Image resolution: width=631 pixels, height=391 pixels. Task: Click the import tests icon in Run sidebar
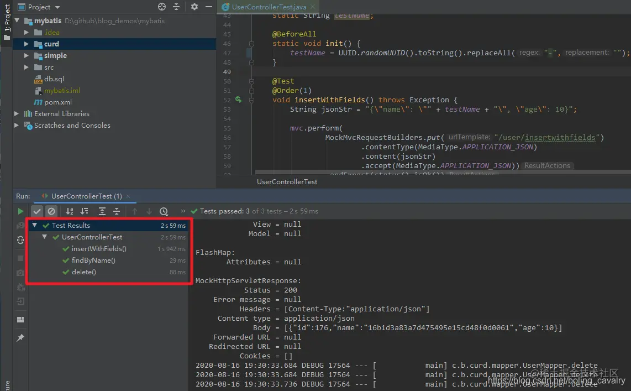coord(20,301)
